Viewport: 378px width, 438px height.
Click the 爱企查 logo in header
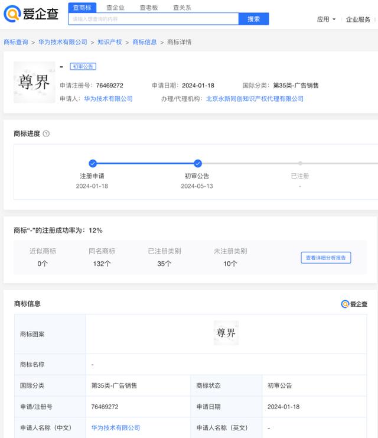pyautogui.click(x=31, y=14)
